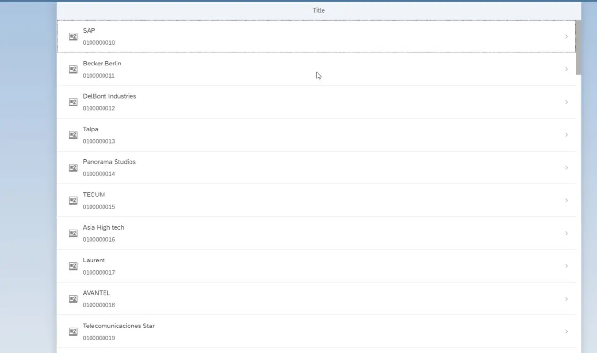Click the page header Title text
The image size is (597, 353).
pyautogui.click(x=319, y=10)
